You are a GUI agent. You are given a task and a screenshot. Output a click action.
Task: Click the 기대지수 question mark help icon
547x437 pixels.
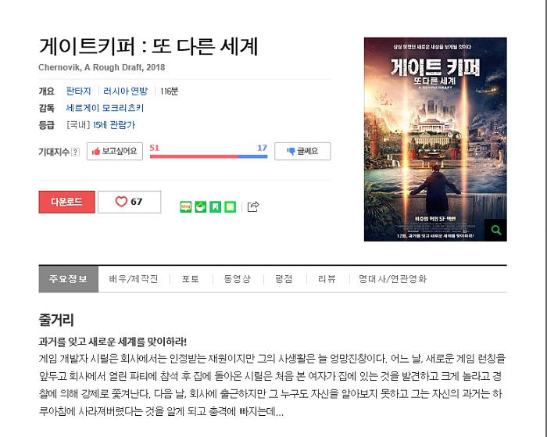[75, 152]
